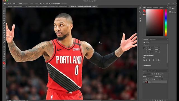Select the Pen tool in toolbar
Image resolution: width=179 pixels, height=101 pixels.
[4, 44]
